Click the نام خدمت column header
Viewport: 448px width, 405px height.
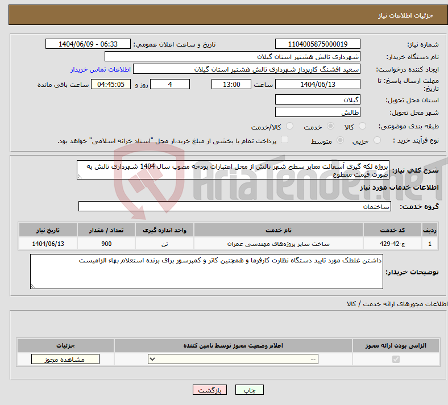279,230
